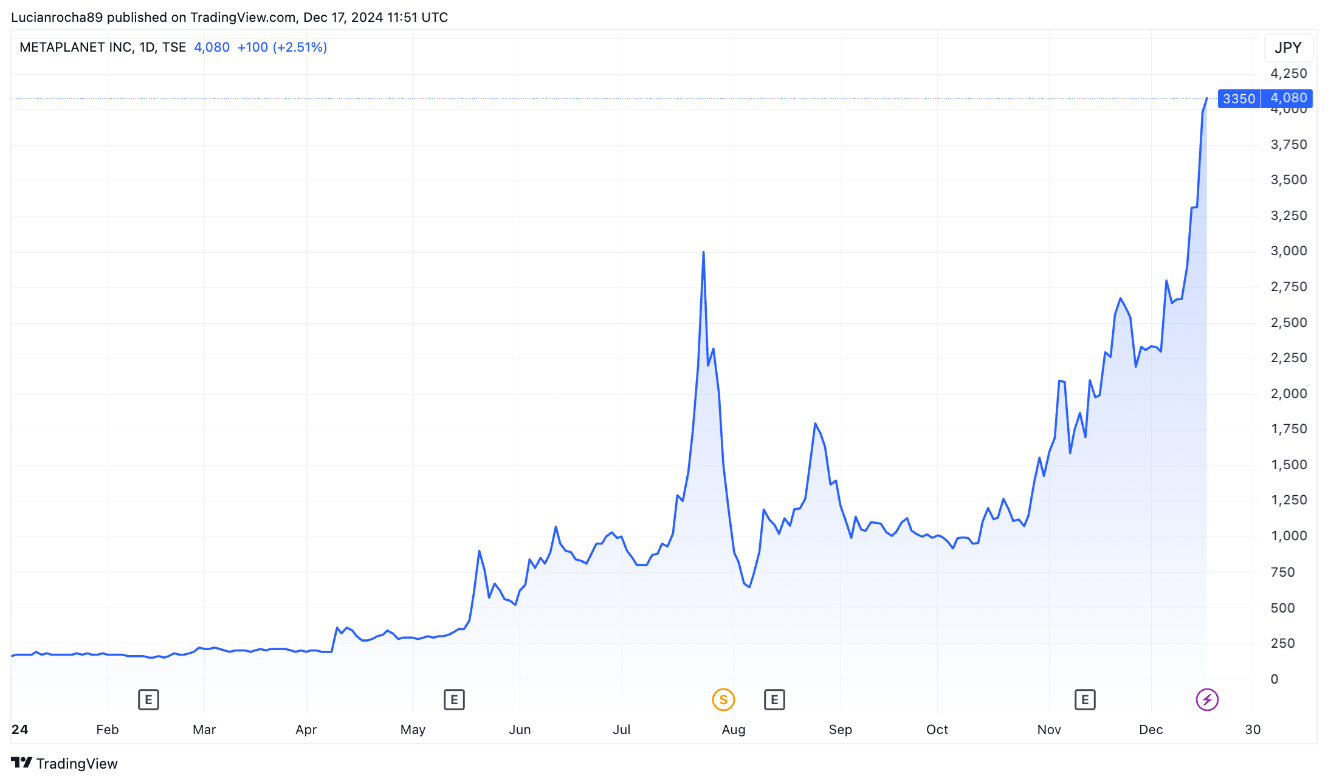Click the 2,000 price axis label
1328x782 pixels.
pos(1288,393)
